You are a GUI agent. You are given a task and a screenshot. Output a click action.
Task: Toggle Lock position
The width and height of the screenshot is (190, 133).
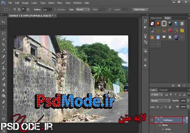pos(166,107)
